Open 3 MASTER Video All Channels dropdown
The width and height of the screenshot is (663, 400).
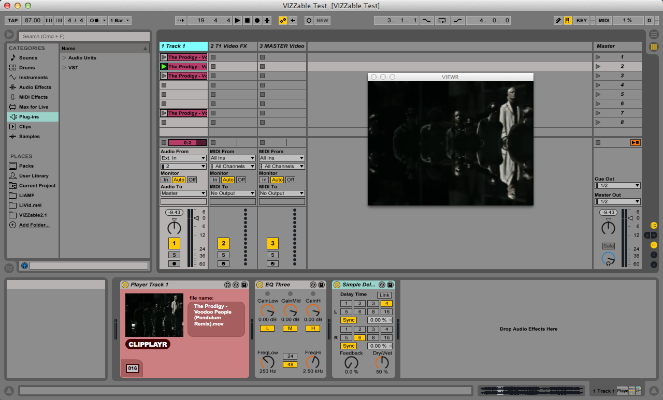point(282,166)
